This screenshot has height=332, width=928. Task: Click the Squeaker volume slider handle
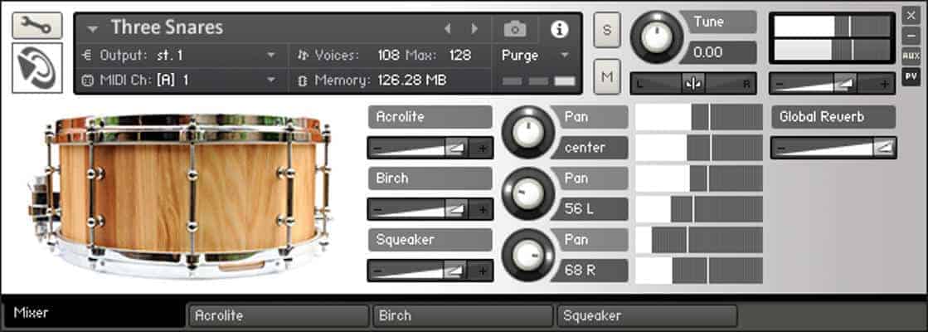click(456, 271)
